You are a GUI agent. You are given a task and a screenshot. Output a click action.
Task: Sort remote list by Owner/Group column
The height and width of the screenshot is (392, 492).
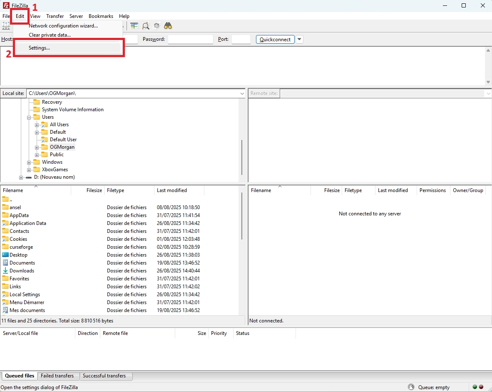468,190
